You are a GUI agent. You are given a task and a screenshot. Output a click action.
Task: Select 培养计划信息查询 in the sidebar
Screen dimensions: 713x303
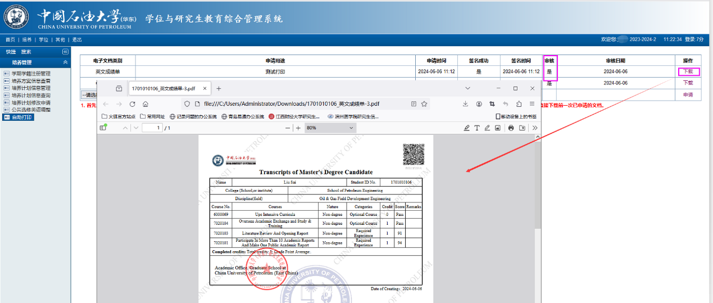click(x=31, y=96)
